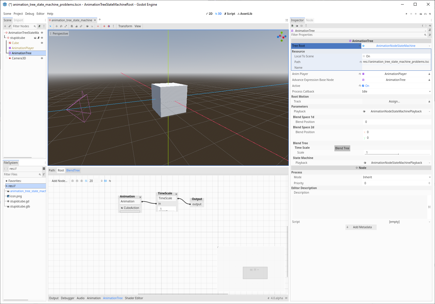This screenshot has width=435, height=304.
Task: Open the Process Callback dropdown set to Idle
Action: click(396, 91)
